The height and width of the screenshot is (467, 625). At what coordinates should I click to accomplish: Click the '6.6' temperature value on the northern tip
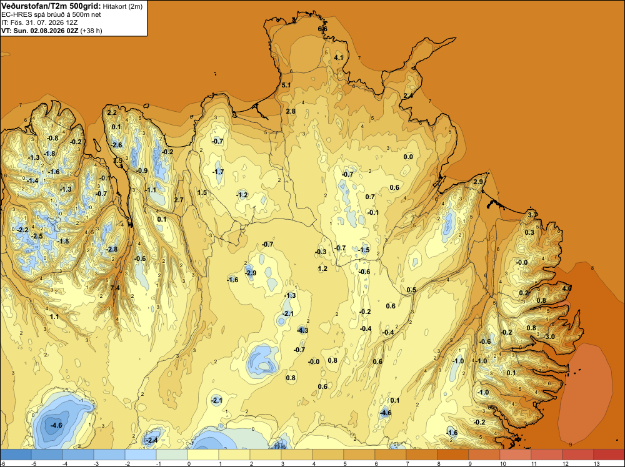pos(322,29)
